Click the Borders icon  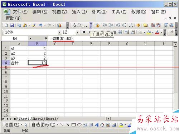pyautogui.click(x=140, y=32)
